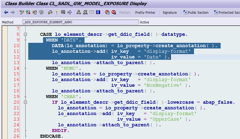Screen dimensions: 240x139
Task: Click the 'NUMC' string literal
Action: coord(70,68)
